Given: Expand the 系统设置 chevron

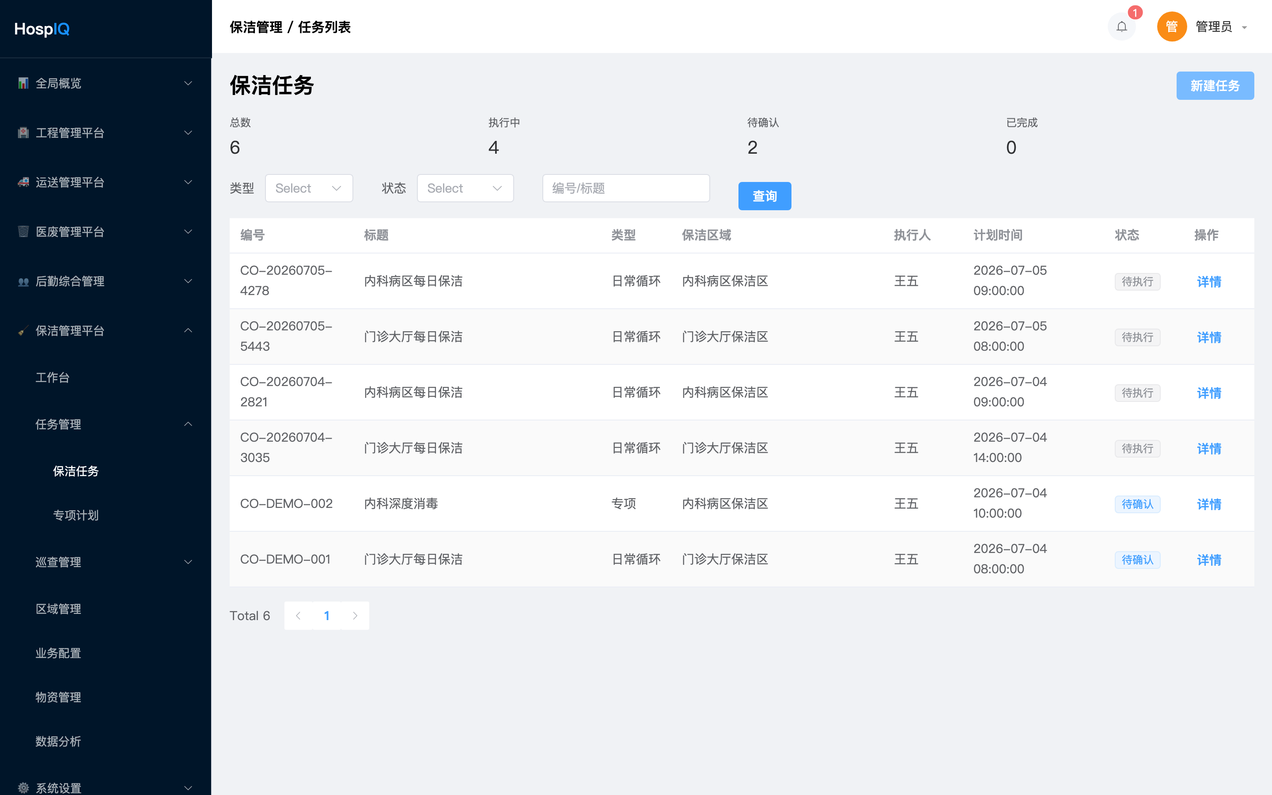Looking at the screenshot, I should point(188,787).
